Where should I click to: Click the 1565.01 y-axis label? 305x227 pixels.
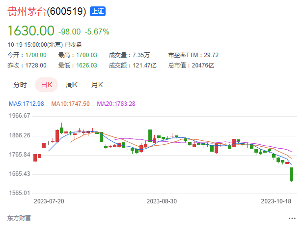point(20,193)
